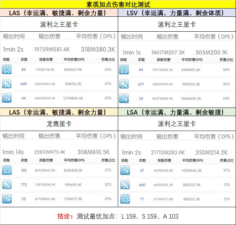Click the skill icon beside 8652M842.8K damage

(x=7, y=170)
